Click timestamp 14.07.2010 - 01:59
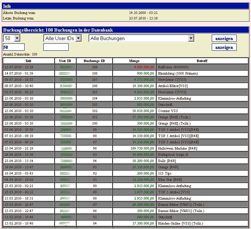251x229 pixels. click(x=19, y=73)
